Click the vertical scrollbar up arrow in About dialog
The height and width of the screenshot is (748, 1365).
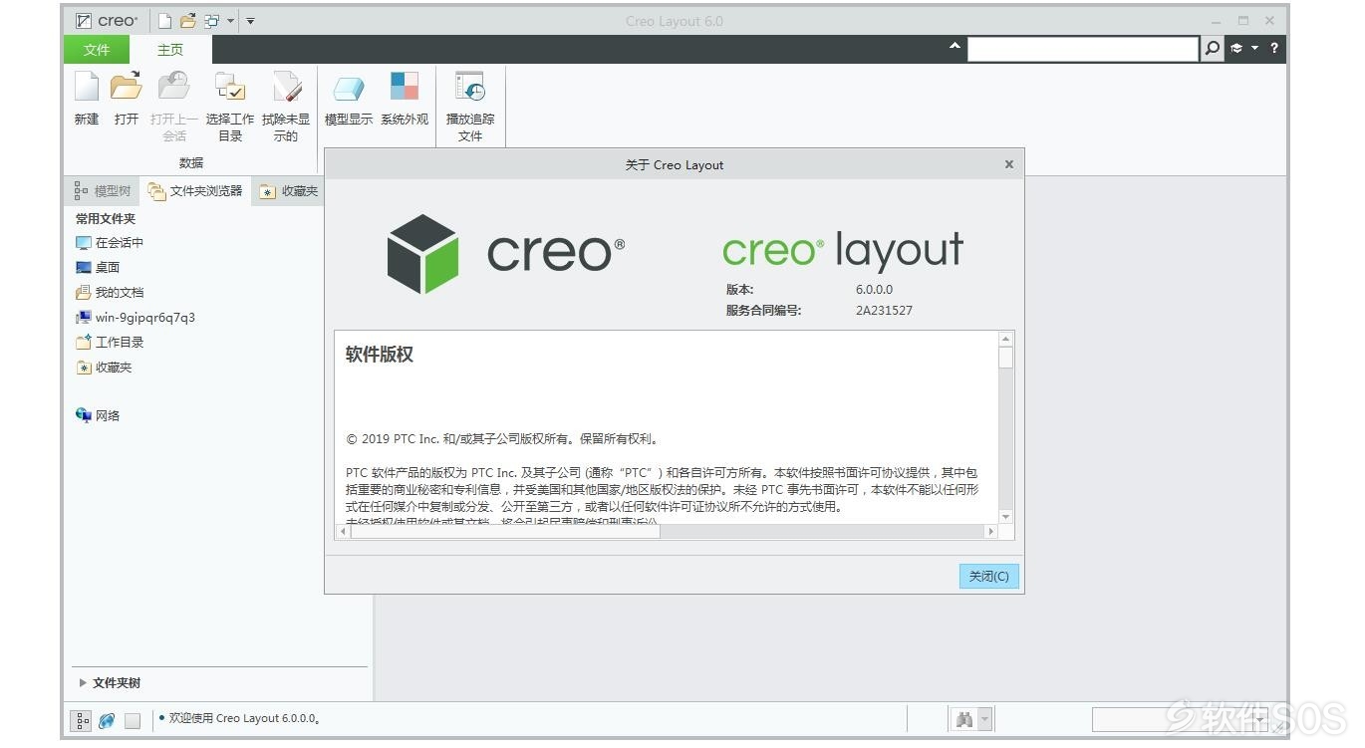click(1005, 340)
